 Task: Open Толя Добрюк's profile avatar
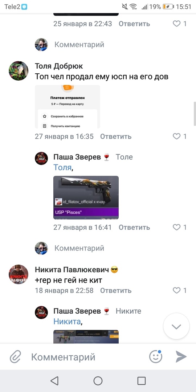click(19, 71)
